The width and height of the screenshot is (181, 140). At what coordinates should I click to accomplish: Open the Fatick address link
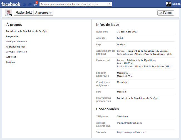tap(120, 38)
